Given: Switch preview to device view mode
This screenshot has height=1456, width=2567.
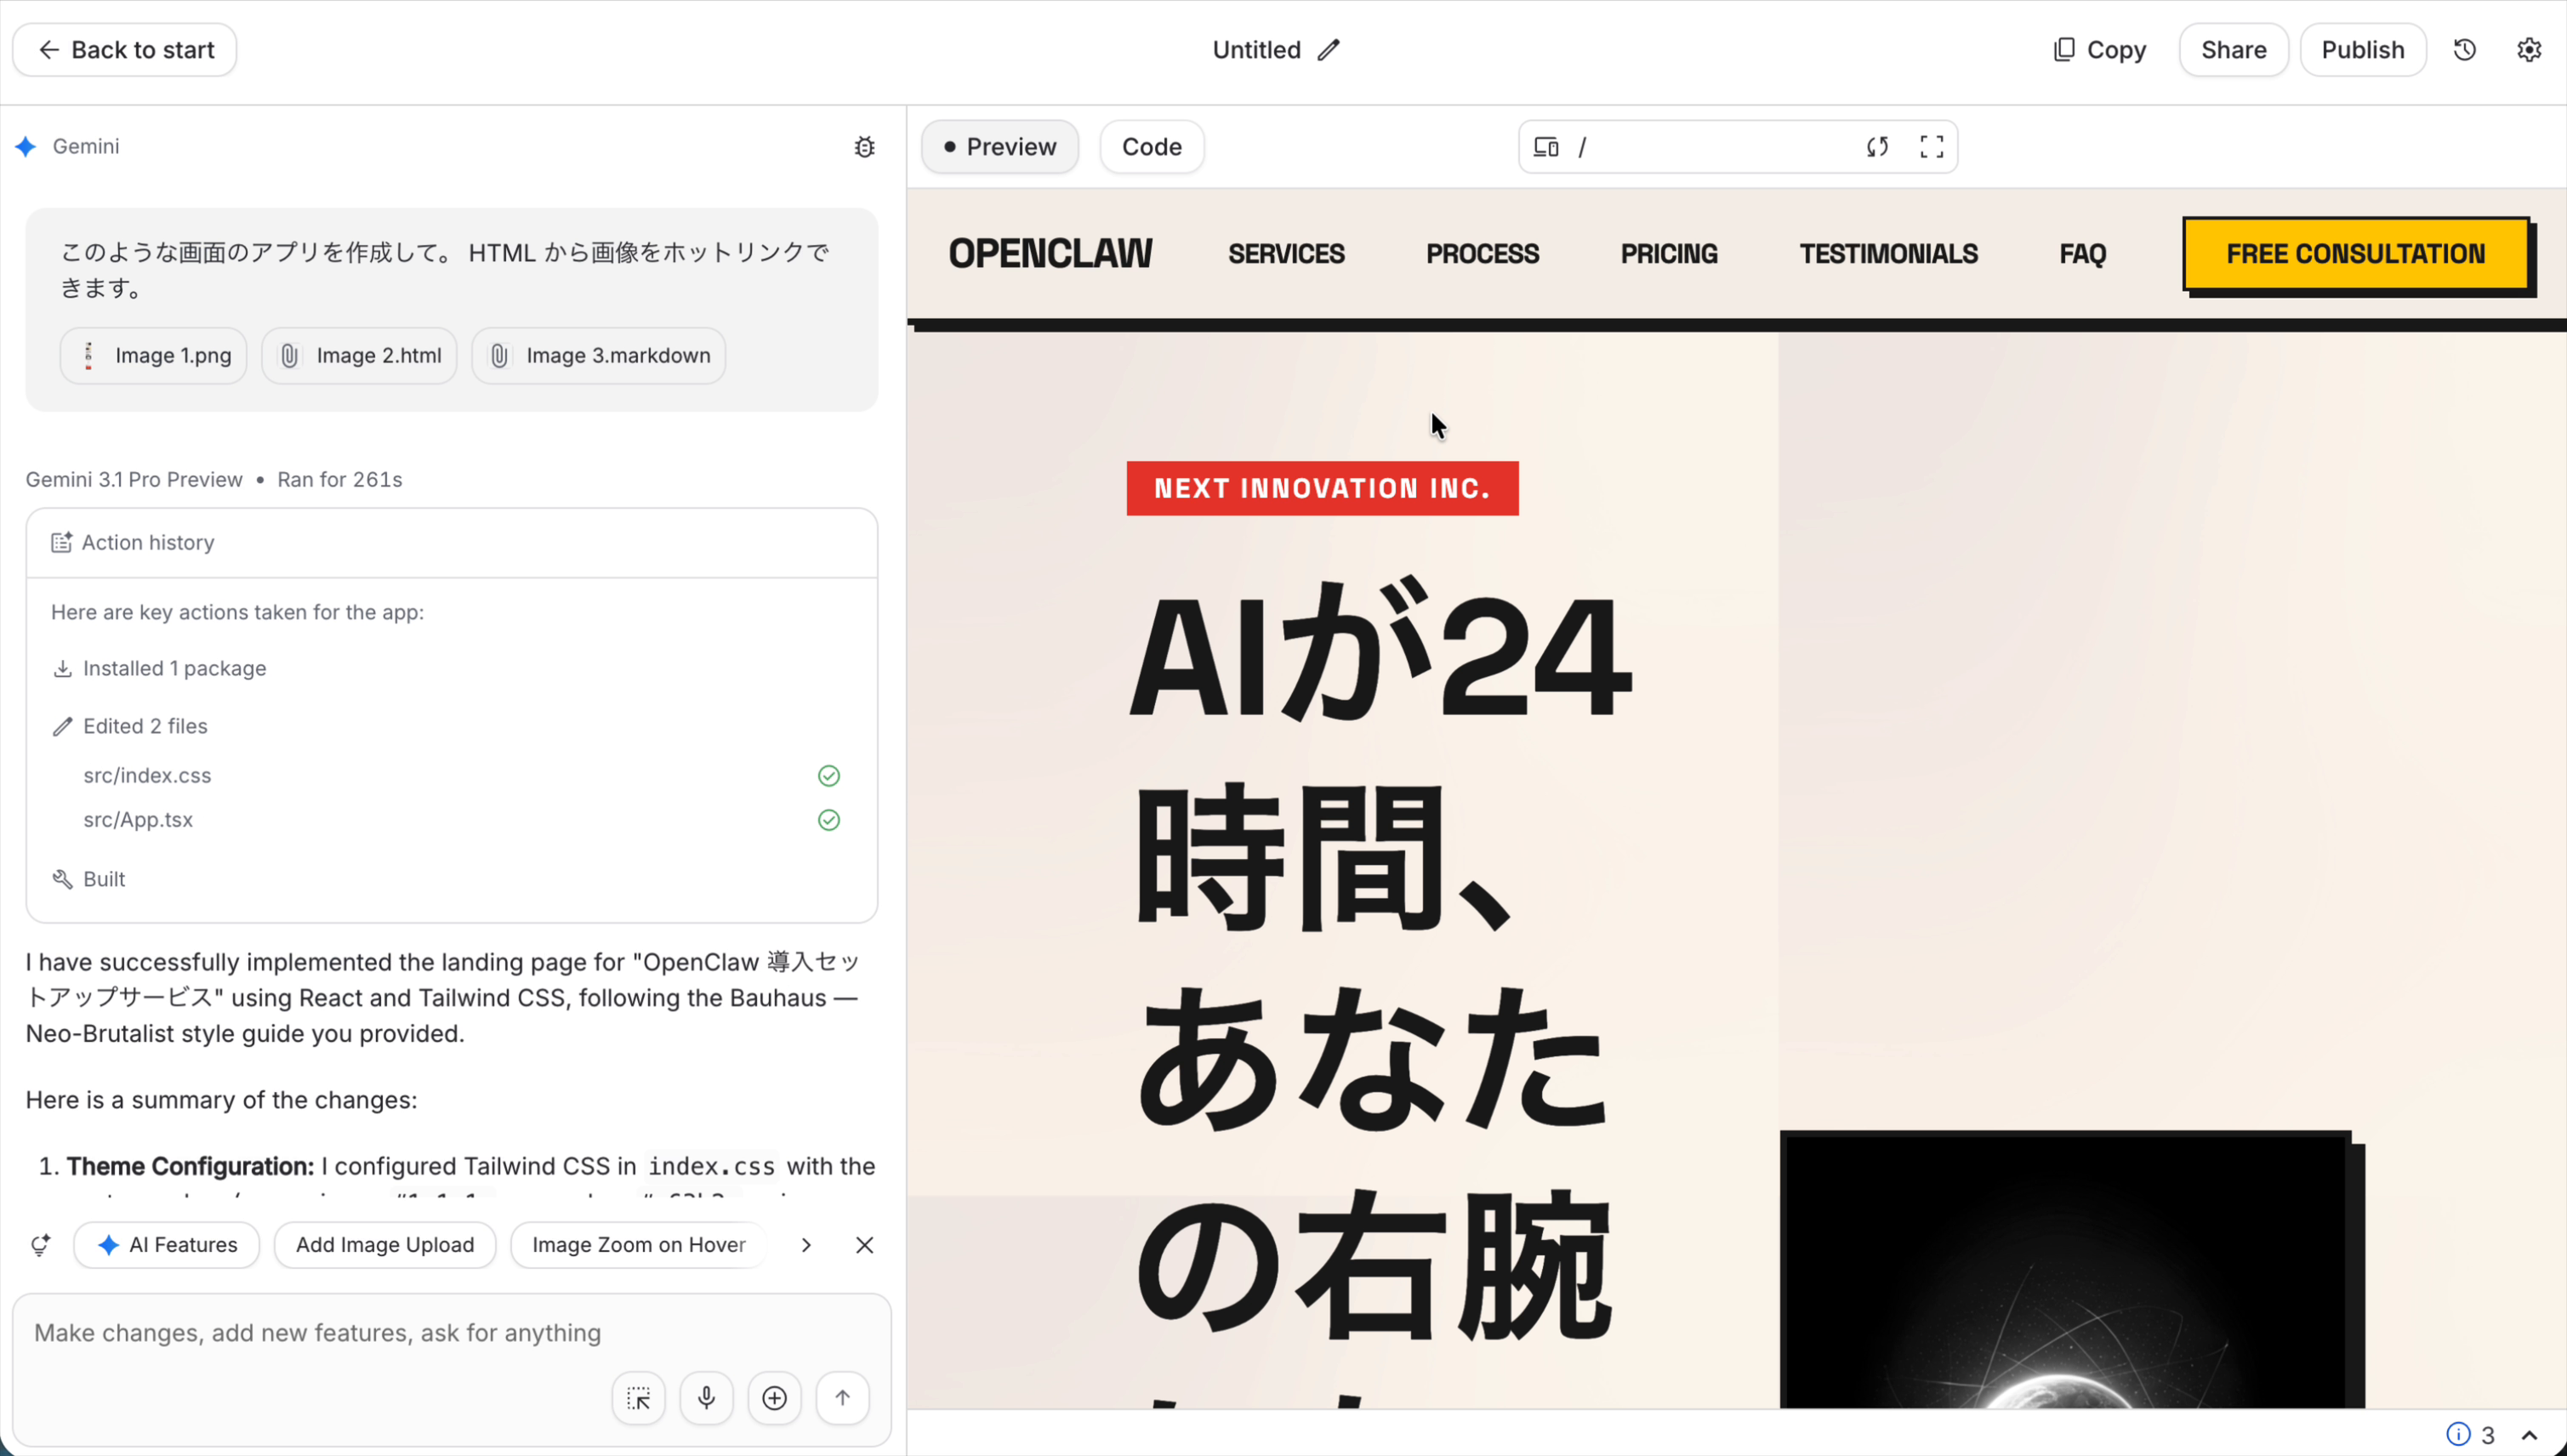Looking at the screenshot, I should pyautogui.click(x=1545, y=146).
